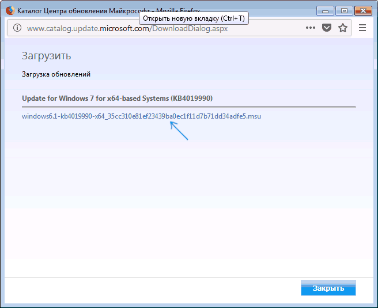The width and height of the screenshot is (378, 308).
Task: Click the Закрыть button
Action: (x=328, y=288)
